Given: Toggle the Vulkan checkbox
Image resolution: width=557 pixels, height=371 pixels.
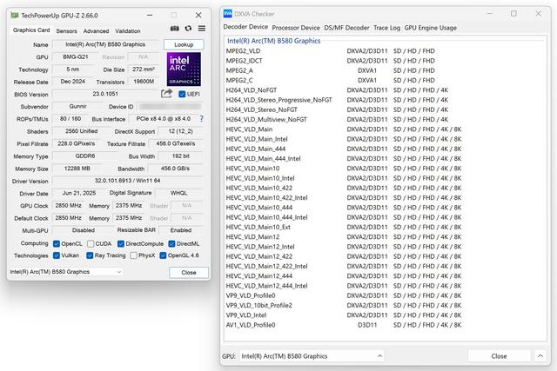Looking at the screenshot, I should (56, 255).
